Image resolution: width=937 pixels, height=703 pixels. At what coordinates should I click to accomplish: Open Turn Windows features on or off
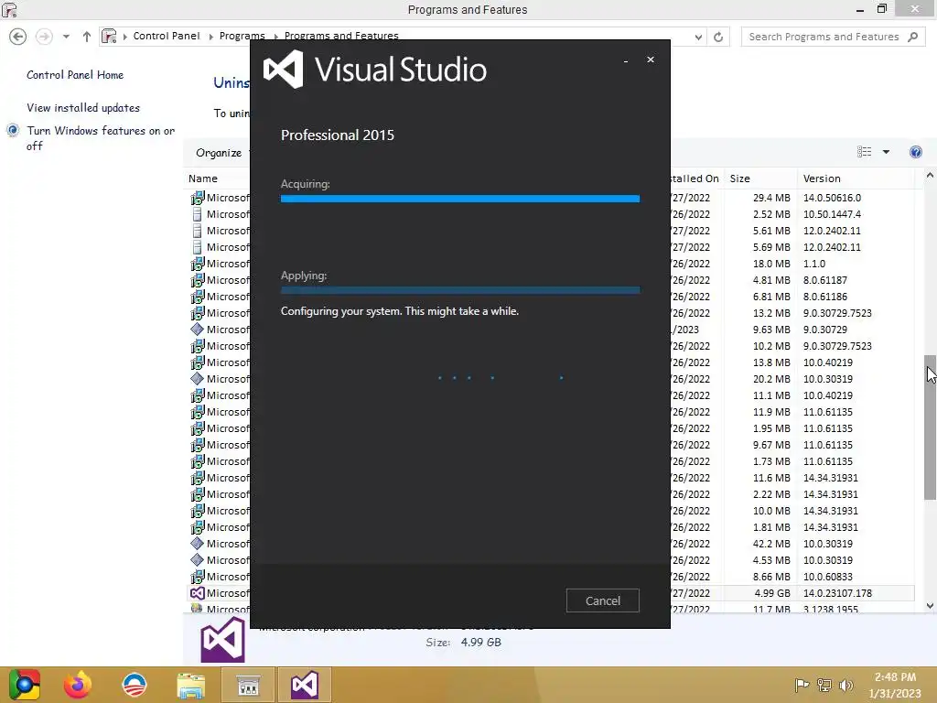(101, 138)
